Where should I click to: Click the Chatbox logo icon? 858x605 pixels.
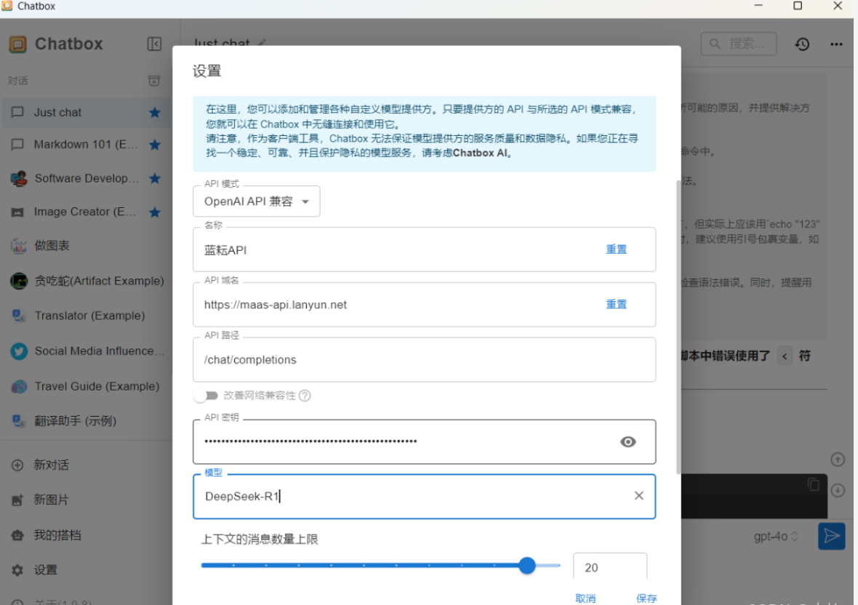[17, 44]
